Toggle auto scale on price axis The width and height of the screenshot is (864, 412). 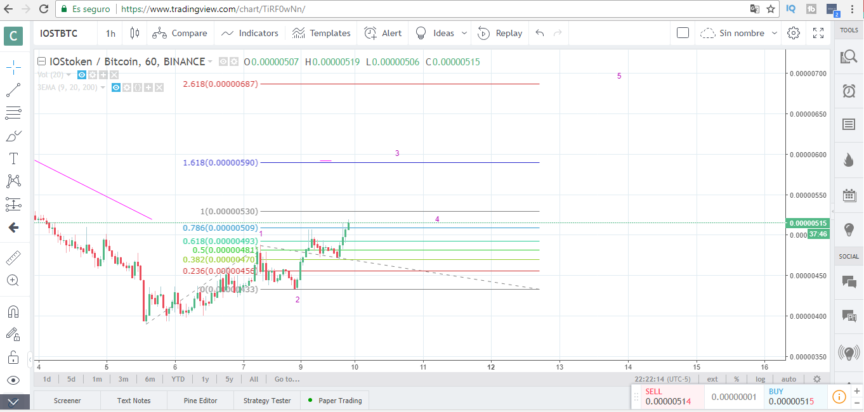[789, 379]
